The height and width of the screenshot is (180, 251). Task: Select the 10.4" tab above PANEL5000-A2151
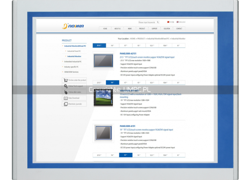click(x=165, y=46)
